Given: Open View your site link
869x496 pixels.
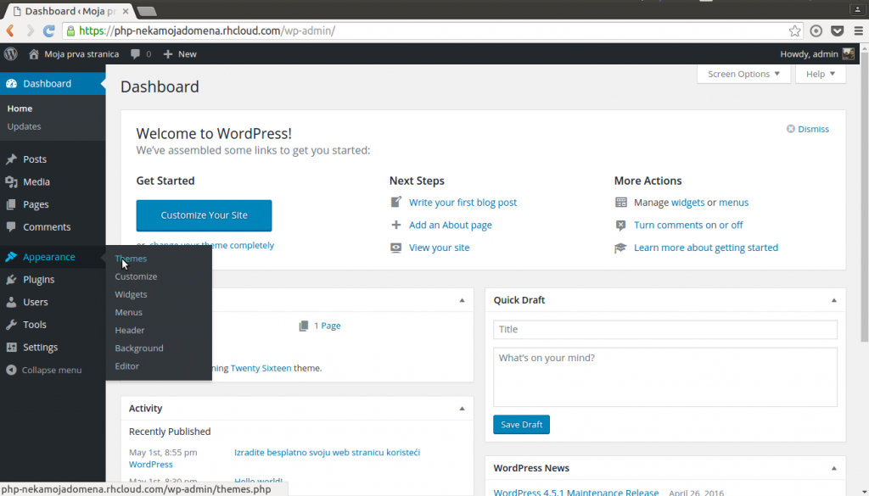Looking at the screenshot, I should [439, 248].
